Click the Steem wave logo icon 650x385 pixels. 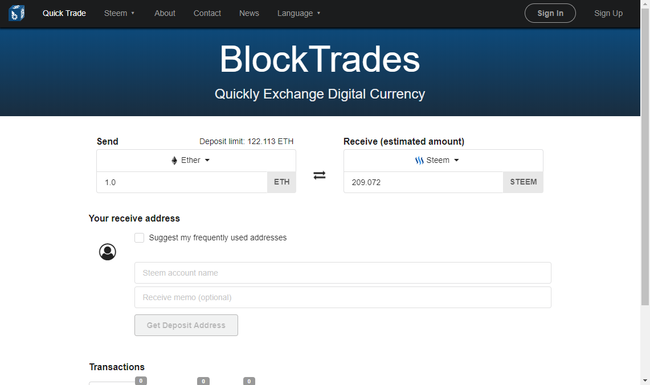(419, 161)
